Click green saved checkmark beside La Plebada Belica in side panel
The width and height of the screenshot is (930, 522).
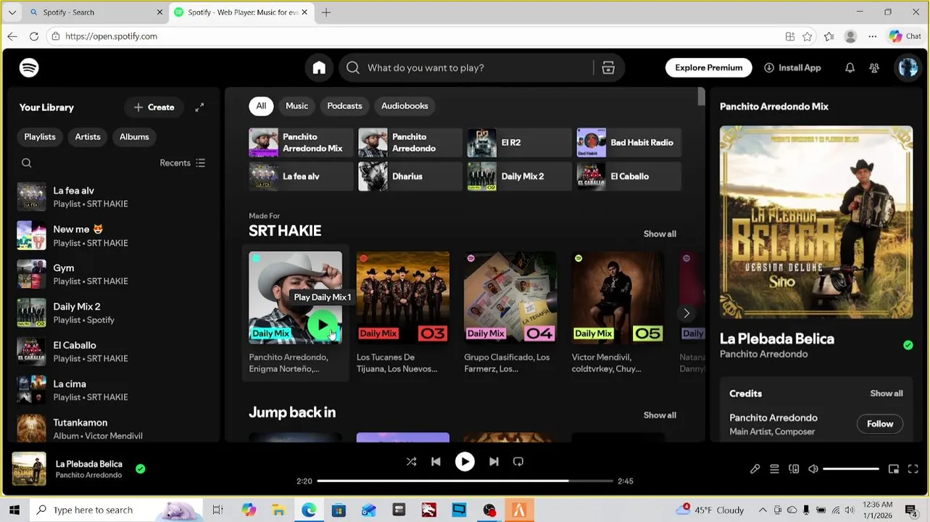908,345
